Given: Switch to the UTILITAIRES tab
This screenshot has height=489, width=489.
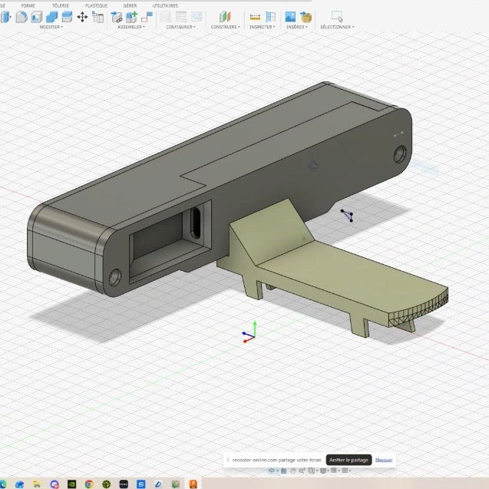Looking at the screenshot, I should pyautogui.click(x=165, y=5).
